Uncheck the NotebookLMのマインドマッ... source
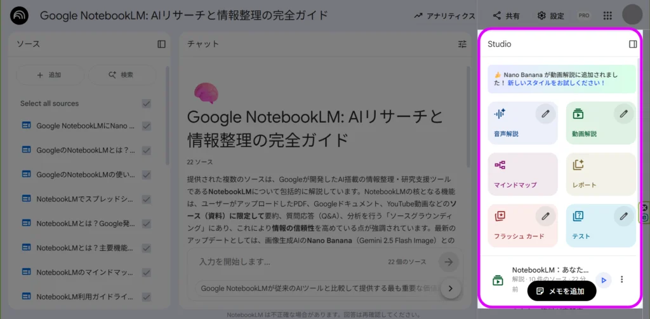Viewport: 650px width, 319px height. 147,273
